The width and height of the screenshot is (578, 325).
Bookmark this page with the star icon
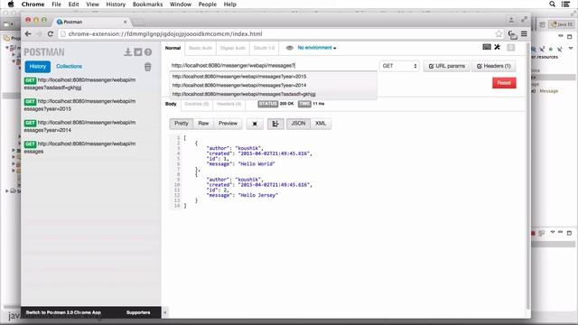point(499,34)
